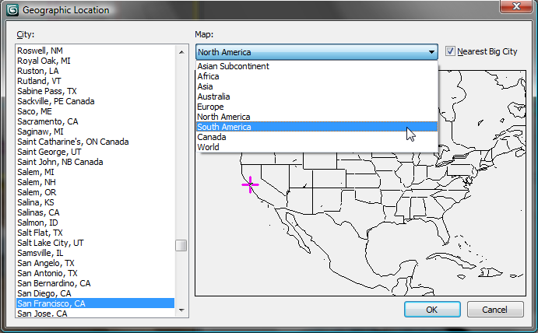Image resolution: width=538 pixels, height=333 pixels.
Task: Toggle the Nearest Big City checkbox
Action: point(450,51)
